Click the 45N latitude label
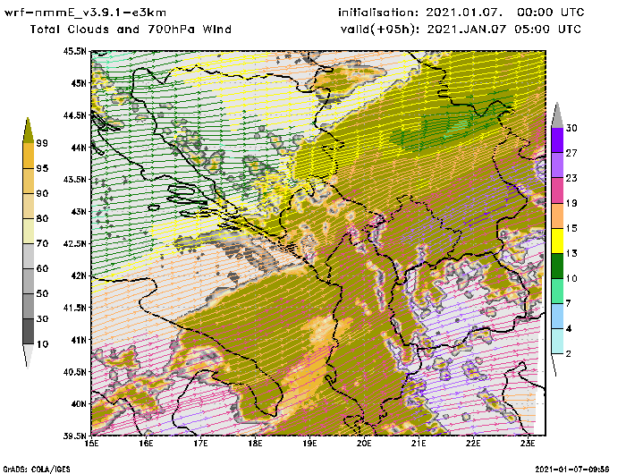 coord(79,83)
